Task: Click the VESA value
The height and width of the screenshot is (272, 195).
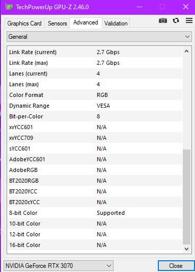Action: 103,106
